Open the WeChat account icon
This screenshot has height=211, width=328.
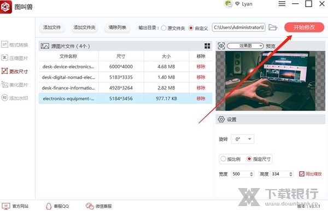(x=228, y=4)
